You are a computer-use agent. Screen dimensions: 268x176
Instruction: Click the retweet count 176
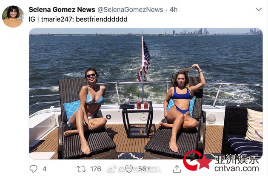pos(96,169)
